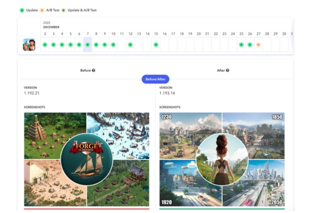Select the December 6 update marker
The width and height of the screenshot is (313, 213).
[79, 44]
